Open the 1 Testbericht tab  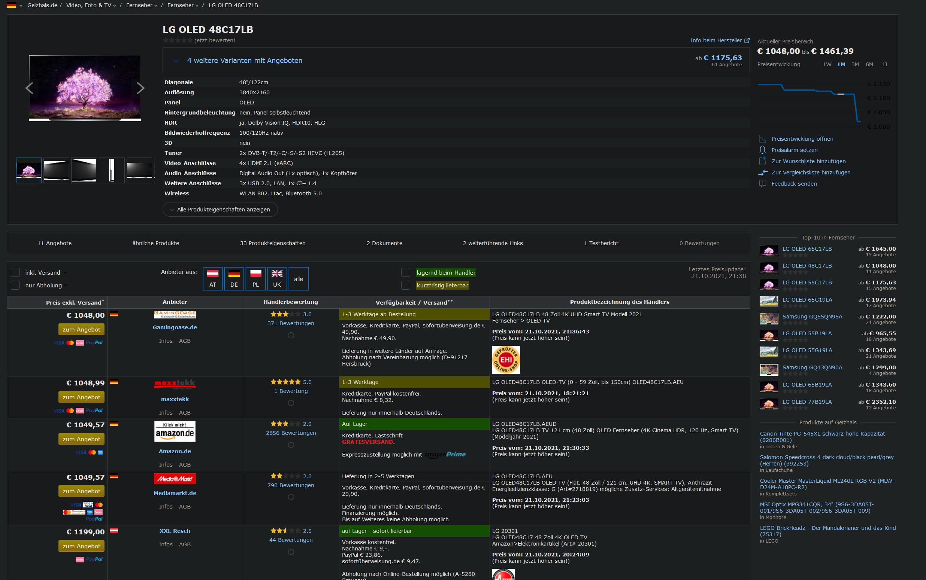pos(601,243)
